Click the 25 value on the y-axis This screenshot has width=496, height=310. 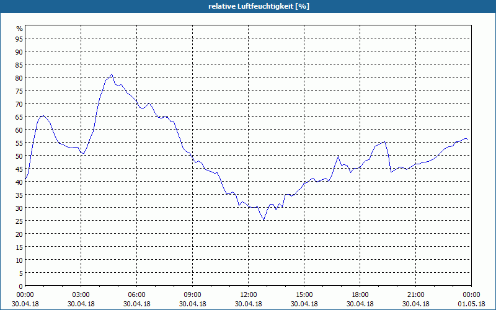click(19, 221)
